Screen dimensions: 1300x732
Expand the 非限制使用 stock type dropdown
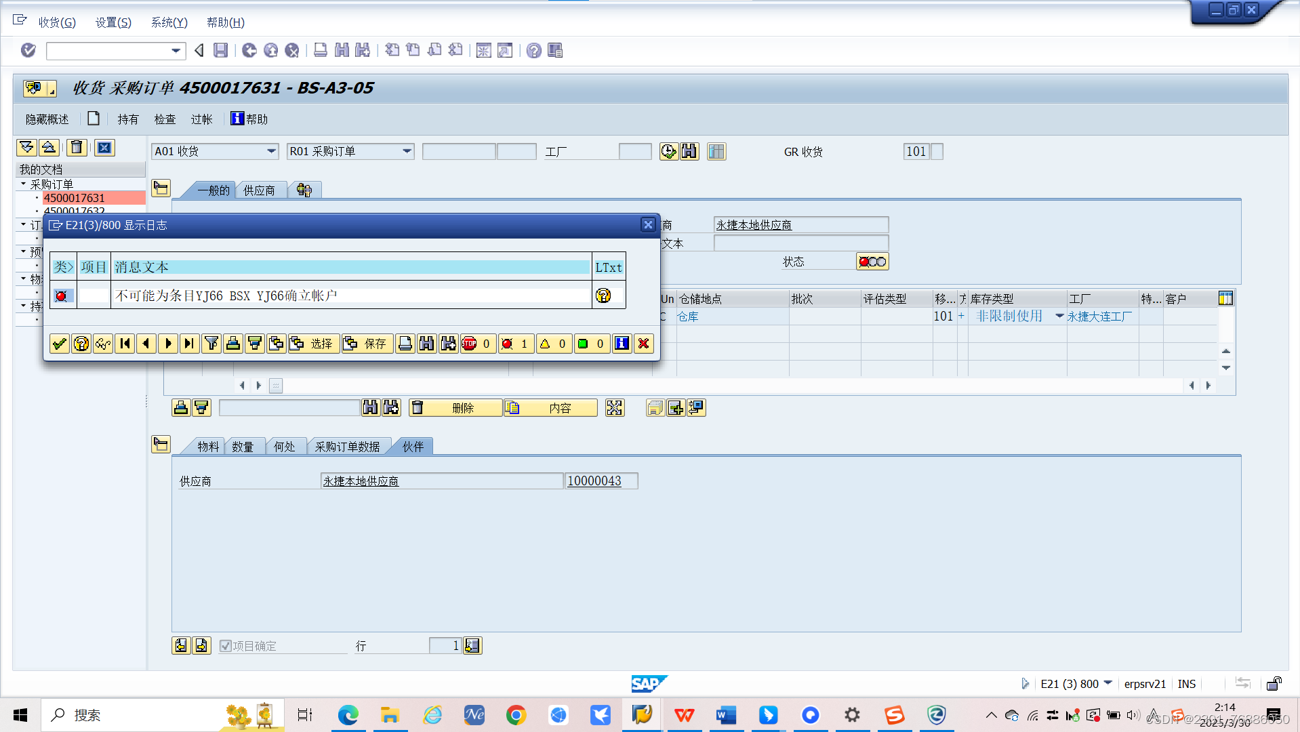[x=1060, y=316]
